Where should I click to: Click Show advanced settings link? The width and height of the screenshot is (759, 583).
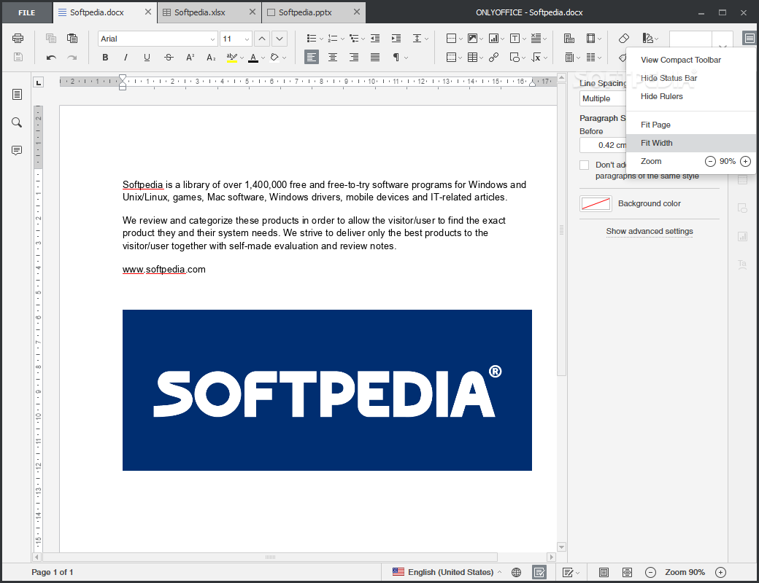pos(650,232)
